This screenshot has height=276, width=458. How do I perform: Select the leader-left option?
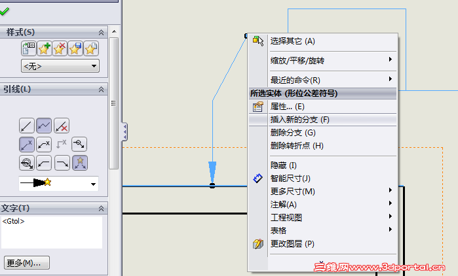44,163
